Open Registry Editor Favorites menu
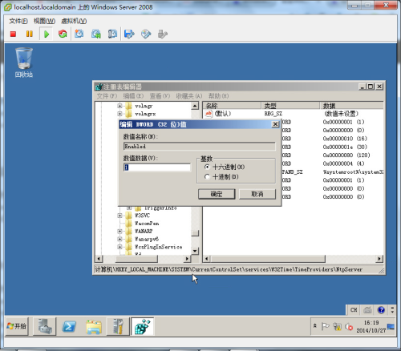This screenshot has width=401, height=351. click(x=189, y=96)
